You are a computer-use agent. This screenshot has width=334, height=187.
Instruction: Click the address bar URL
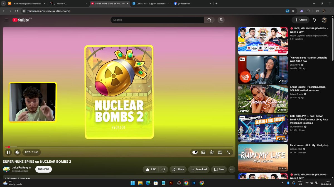(49, 11)
